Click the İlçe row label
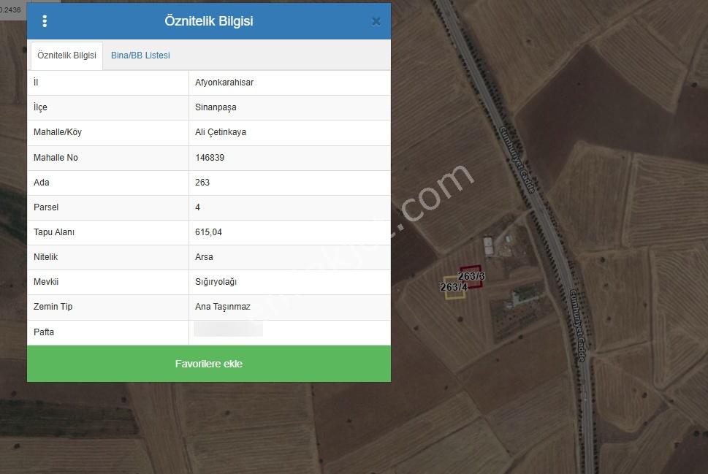Screen dimensions: 708x474 pos(40,107)
